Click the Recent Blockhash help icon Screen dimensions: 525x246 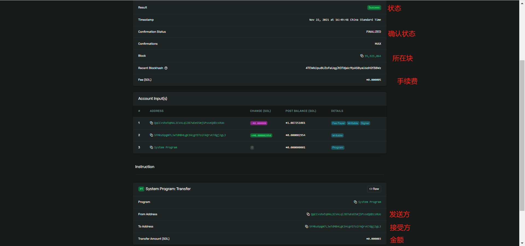pos(166,68)
